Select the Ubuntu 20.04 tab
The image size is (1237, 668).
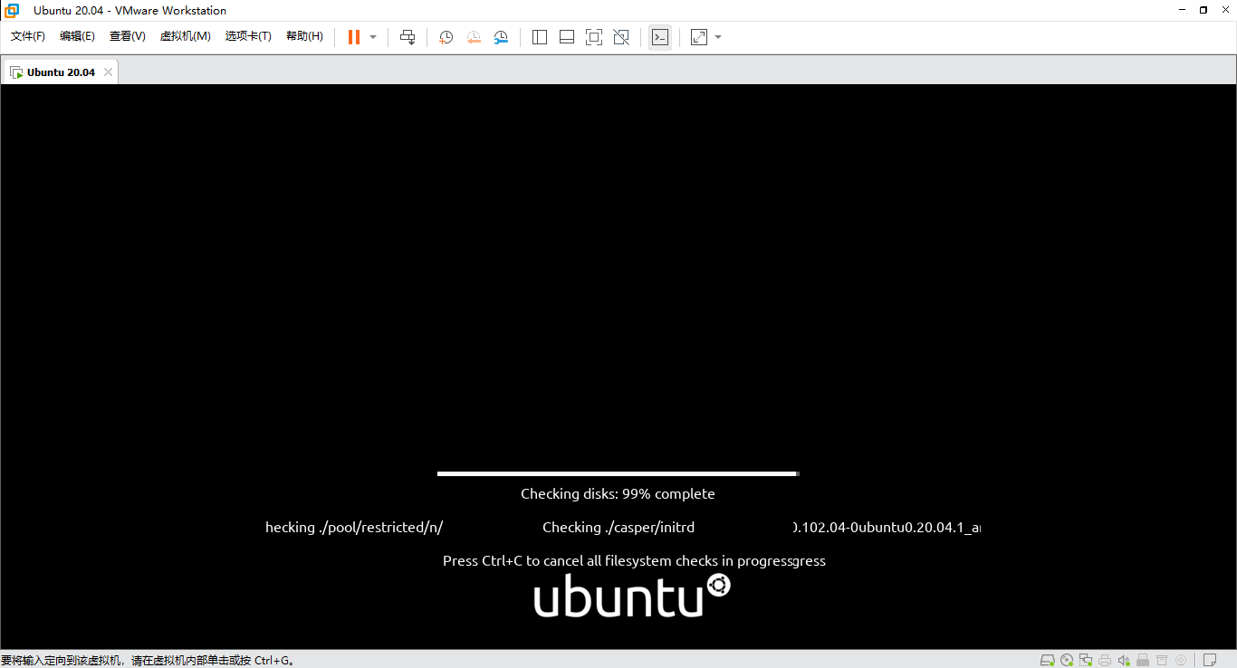point(61,72)
